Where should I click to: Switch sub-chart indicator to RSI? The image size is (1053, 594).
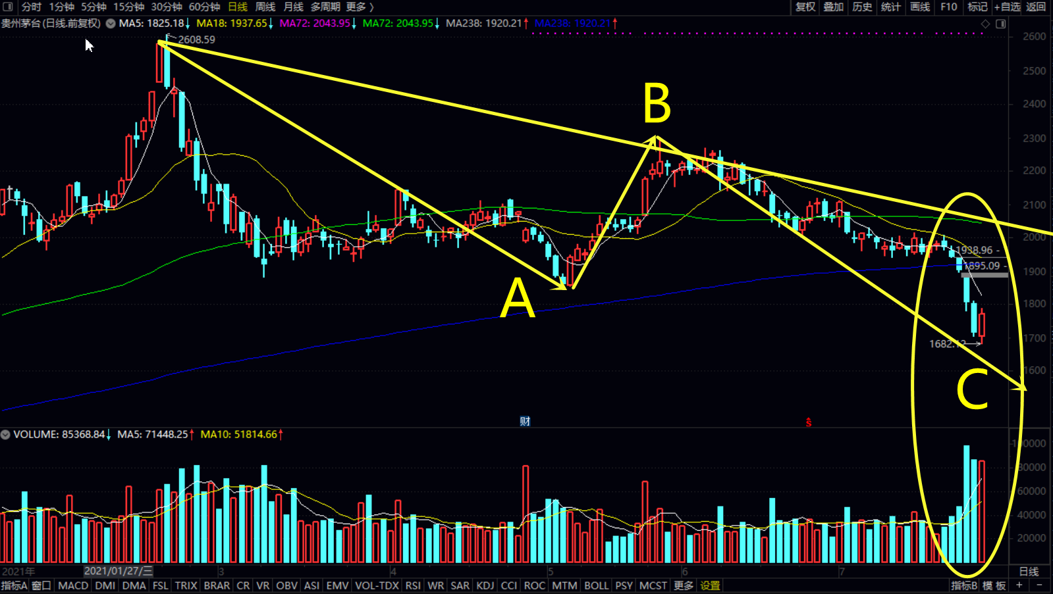pos(414,585)
